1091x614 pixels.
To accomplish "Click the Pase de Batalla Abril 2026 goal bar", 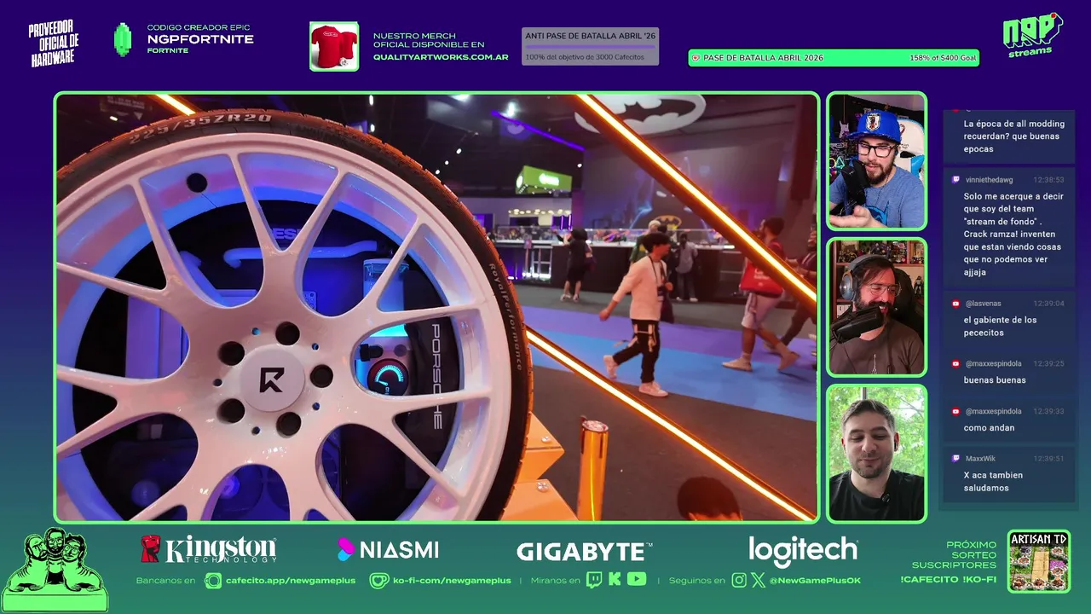I will 834,58.
